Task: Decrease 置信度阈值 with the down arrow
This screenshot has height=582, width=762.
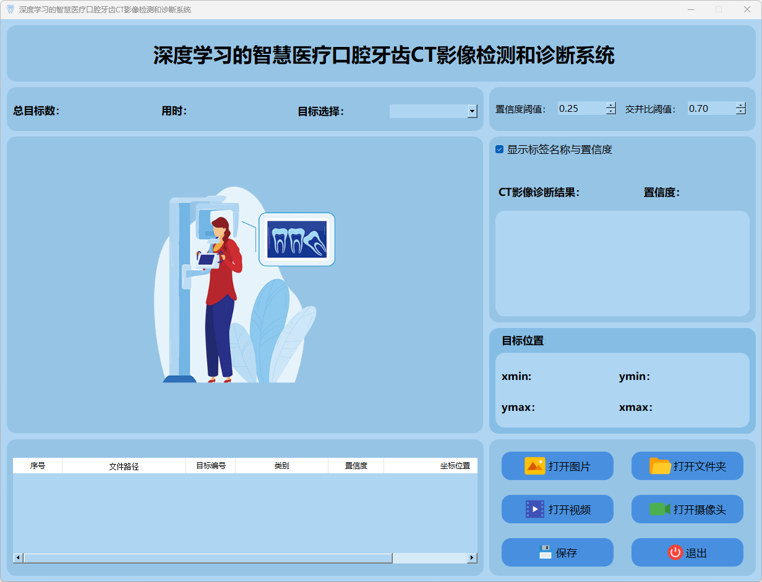Action: point(611,112)
